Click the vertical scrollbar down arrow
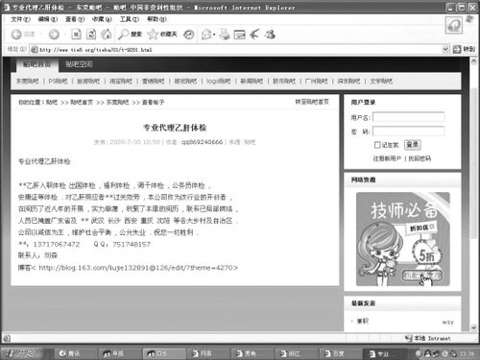The image size is (480, 360). (x=473, y=327)
